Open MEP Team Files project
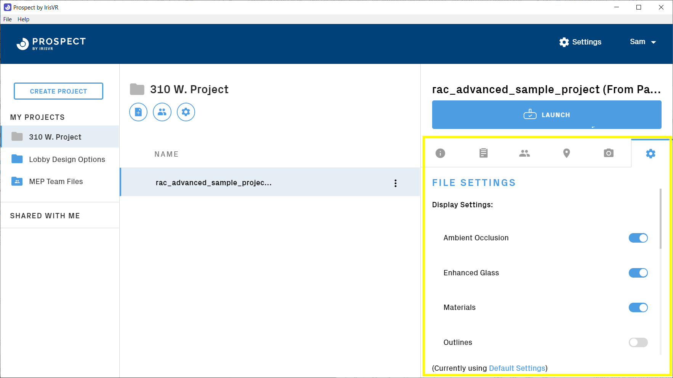Viewport: 673px width, 378px height. click(x=60, y=181)
